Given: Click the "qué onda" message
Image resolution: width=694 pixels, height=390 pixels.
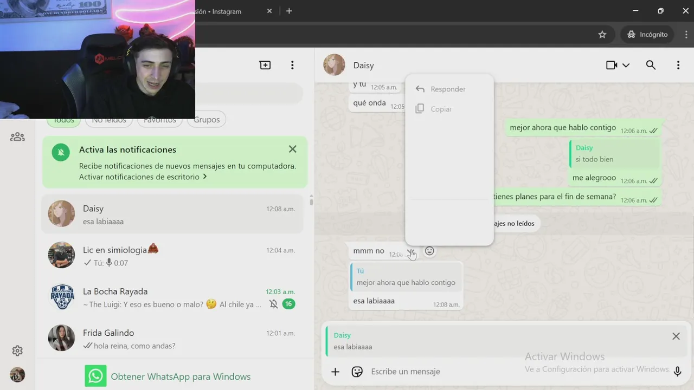Looking at the screenshot, I should coord(369,103).
